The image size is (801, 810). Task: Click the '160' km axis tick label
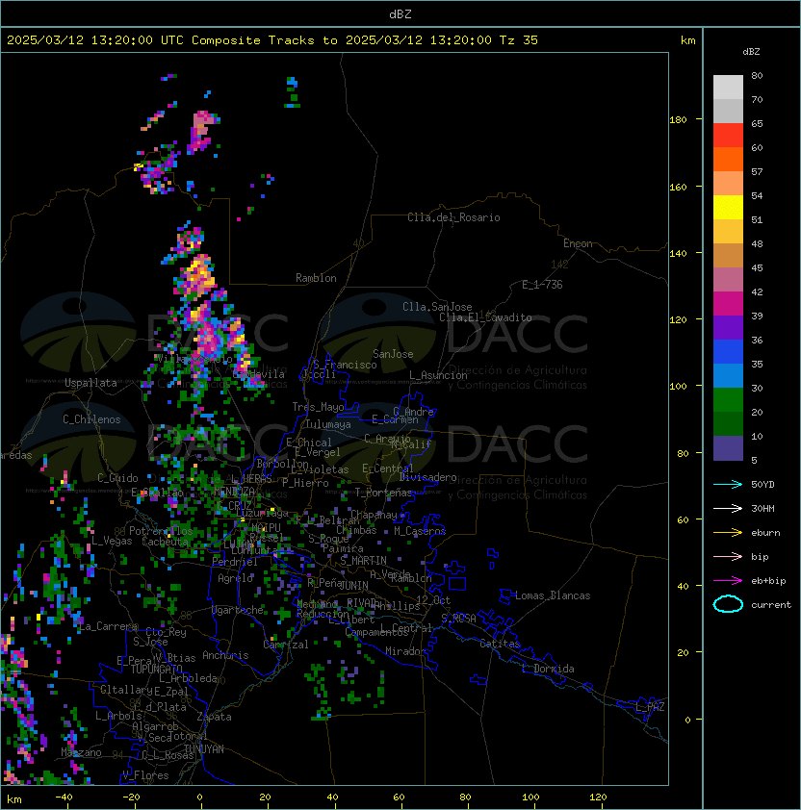coord(678,187)
